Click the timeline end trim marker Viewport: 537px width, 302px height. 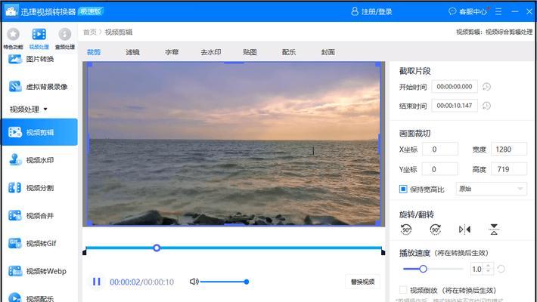(x=383, y=252)
